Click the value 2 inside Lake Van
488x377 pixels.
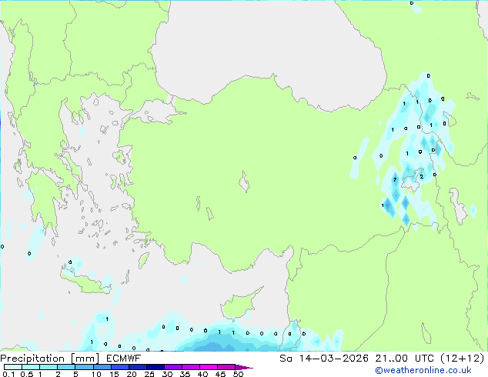click(x=421, y=176)
